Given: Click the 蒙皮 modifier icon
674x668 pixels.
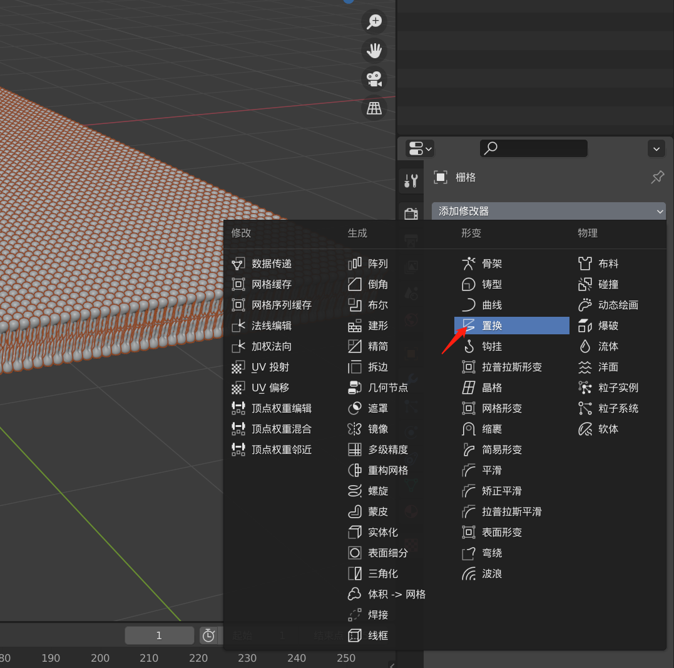Looking at the screenshot, I should tap(355, 511).
